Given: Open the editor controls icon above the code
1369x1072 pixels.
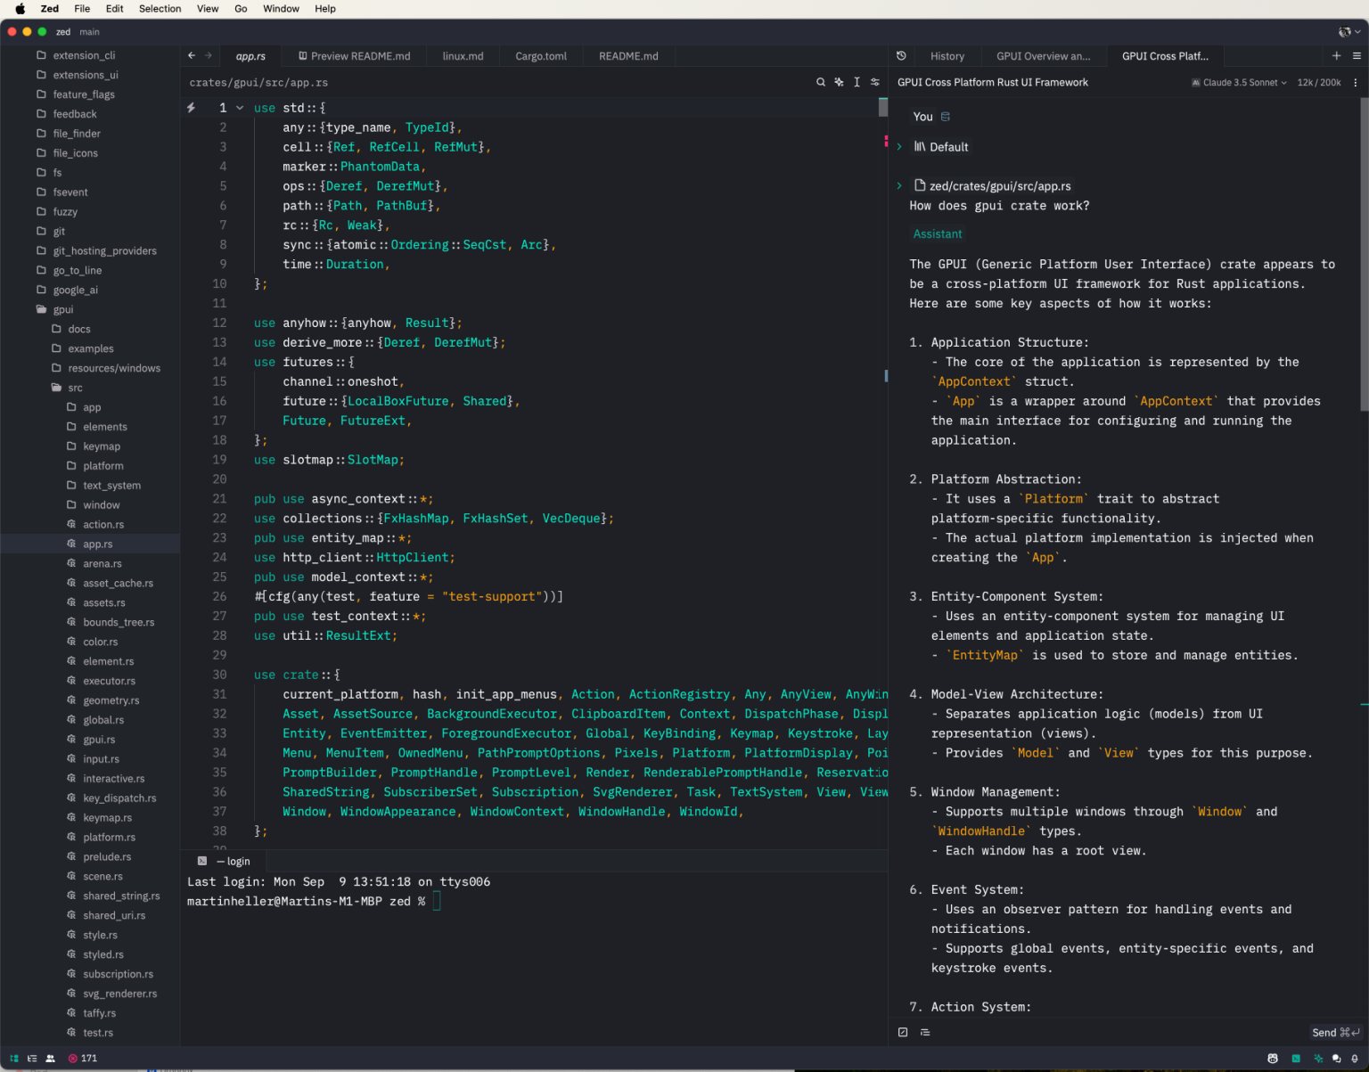Looking at the screenshot, I should 874,81.
